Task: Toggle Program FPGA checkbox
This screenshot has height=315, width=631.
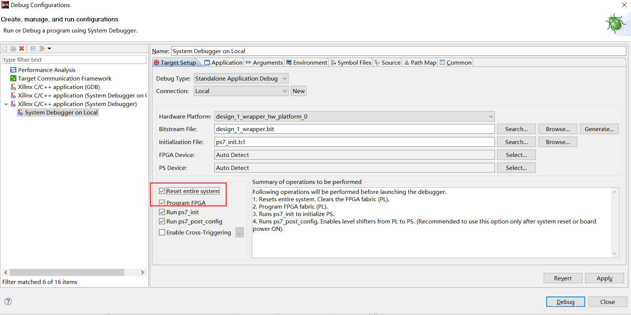Action: pyautogui.click(x=162, y=203)
